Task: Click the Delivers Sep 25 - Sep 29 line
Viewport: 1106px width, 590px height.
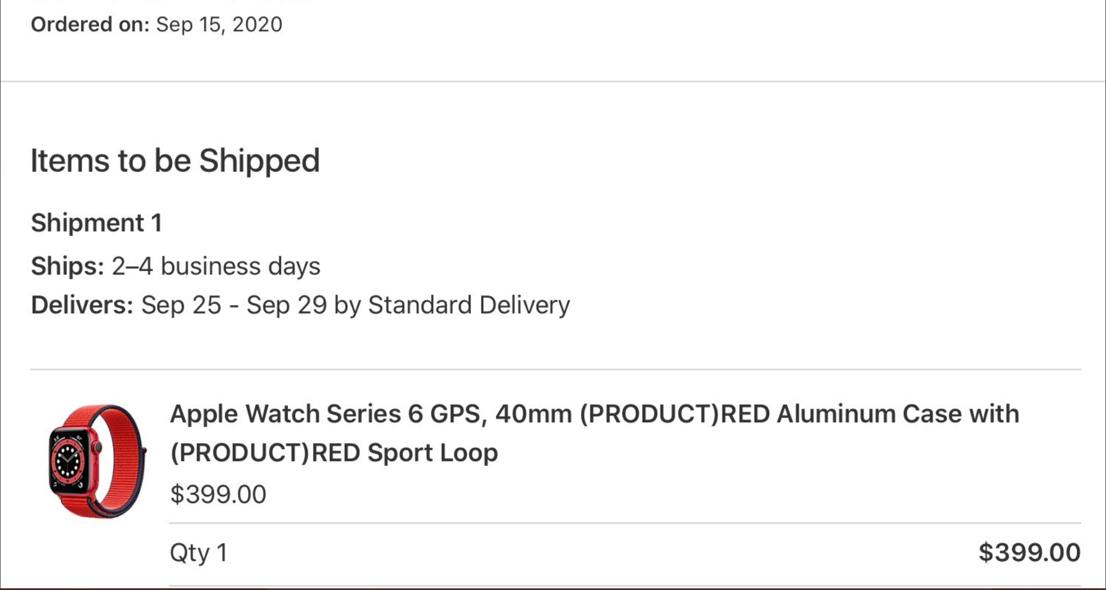Action: [300, 305]
